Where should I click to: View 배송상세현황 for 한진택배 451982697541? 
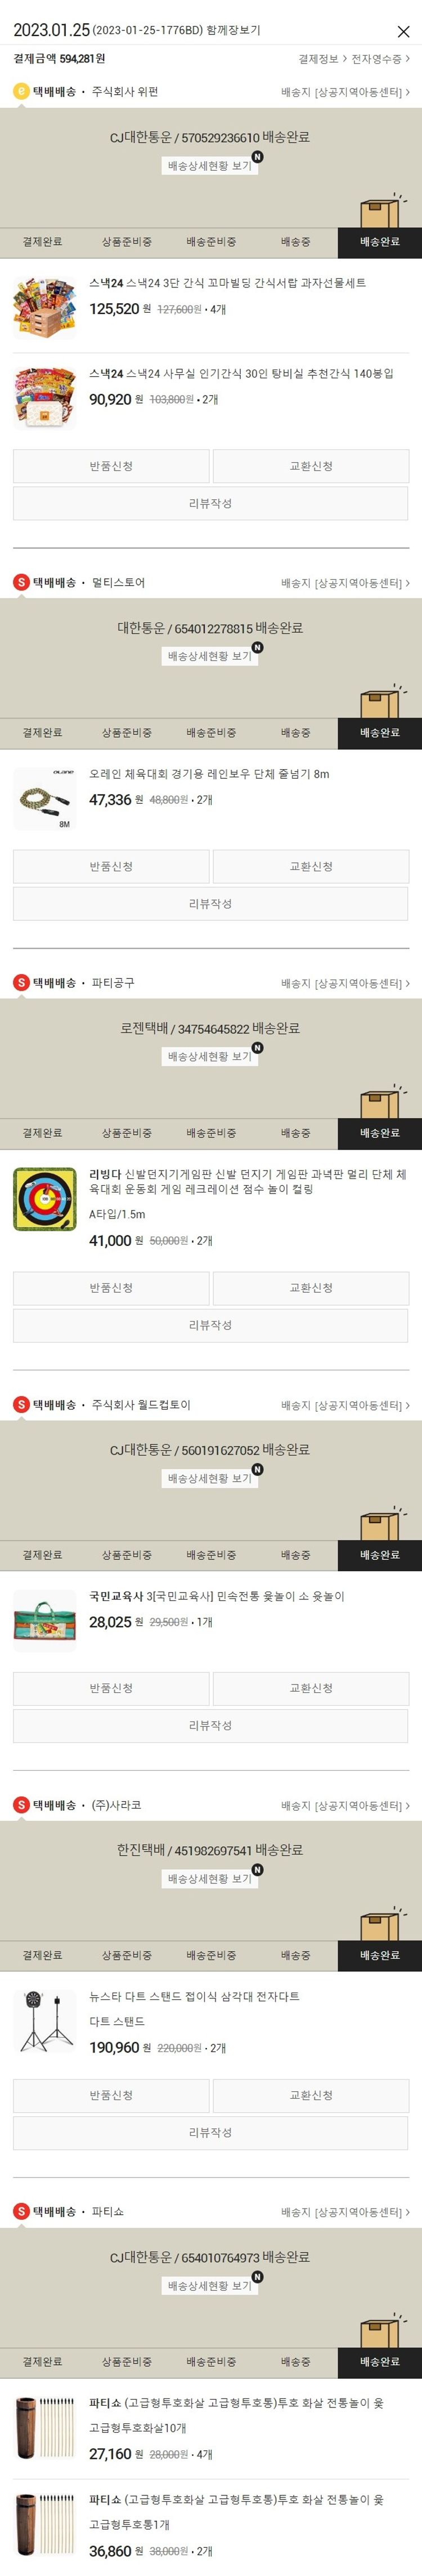coord(209,1879)
